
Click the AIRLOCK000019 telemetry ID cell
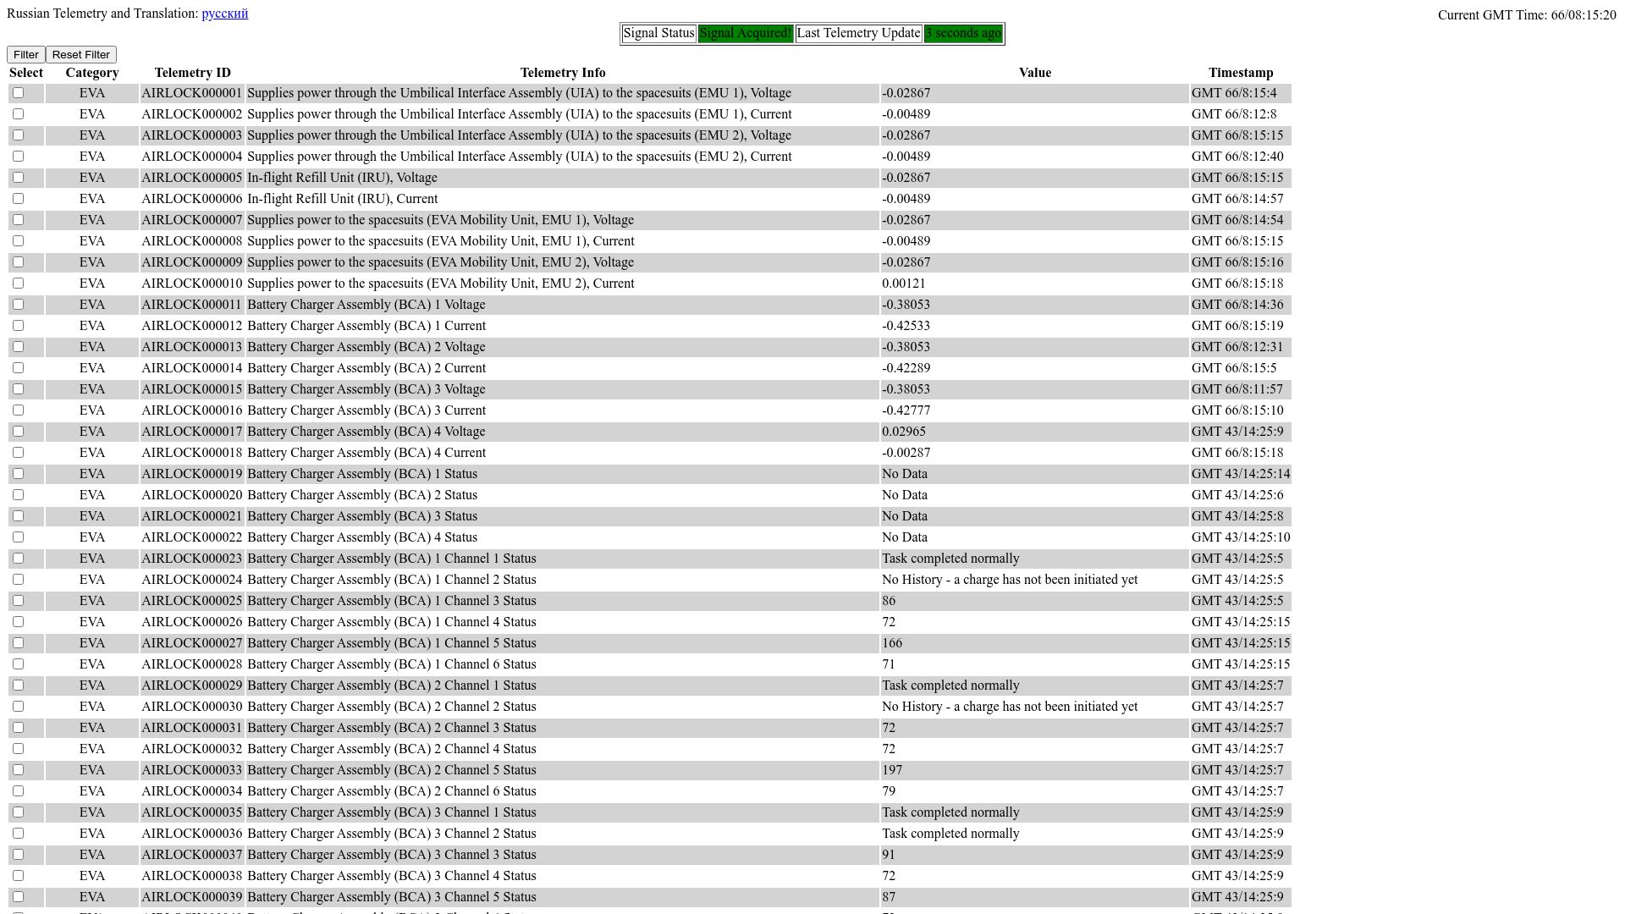192,474
